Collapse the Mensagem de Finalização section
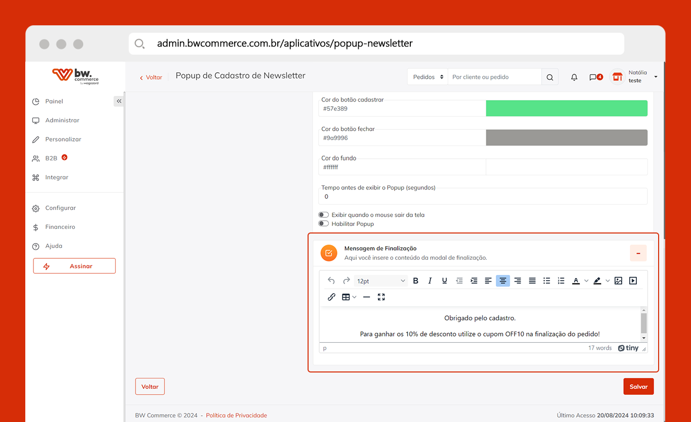Image resolution: width=691 pixels, height=422 pixels. pyautogui.click(x=638, y=253)
